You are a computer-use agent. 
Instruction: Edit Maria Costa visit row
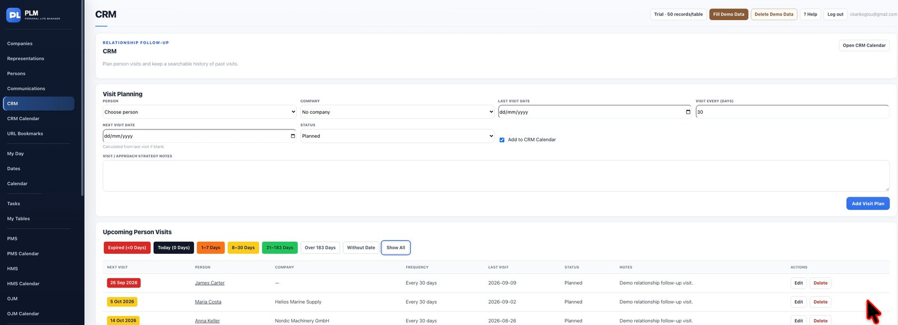pos(798,302)
